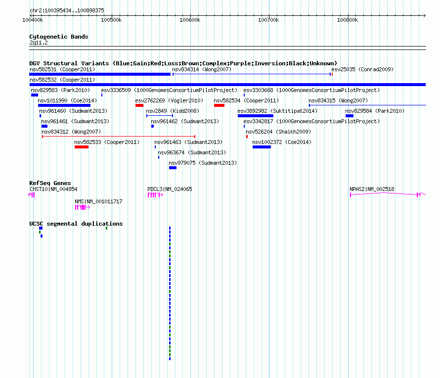Click the NMS gene exon glyph
Image resolution: width=440 pixels, height=378 pixels.
[83, 207]
